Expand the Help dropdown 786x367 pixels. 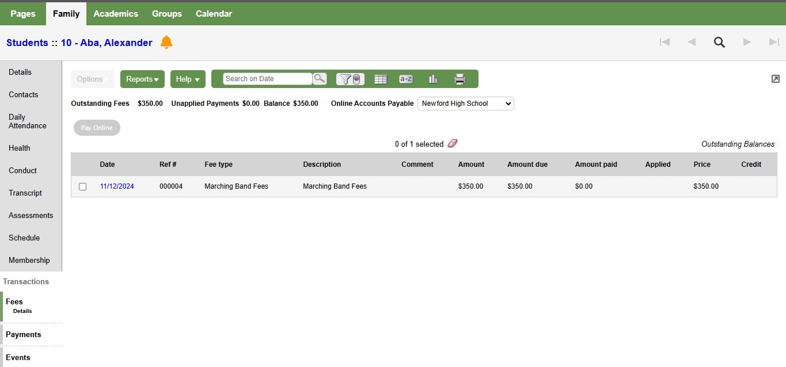[188, 79]
